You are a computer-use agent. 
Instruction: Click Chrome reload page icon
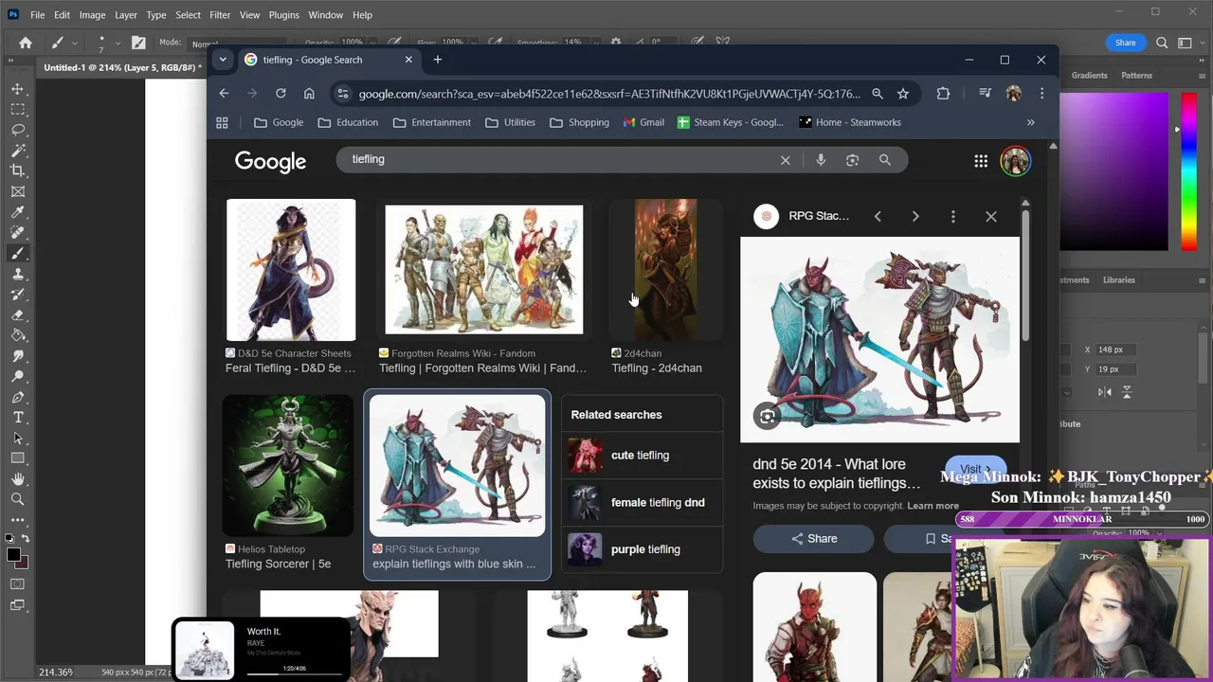[281, 94]
